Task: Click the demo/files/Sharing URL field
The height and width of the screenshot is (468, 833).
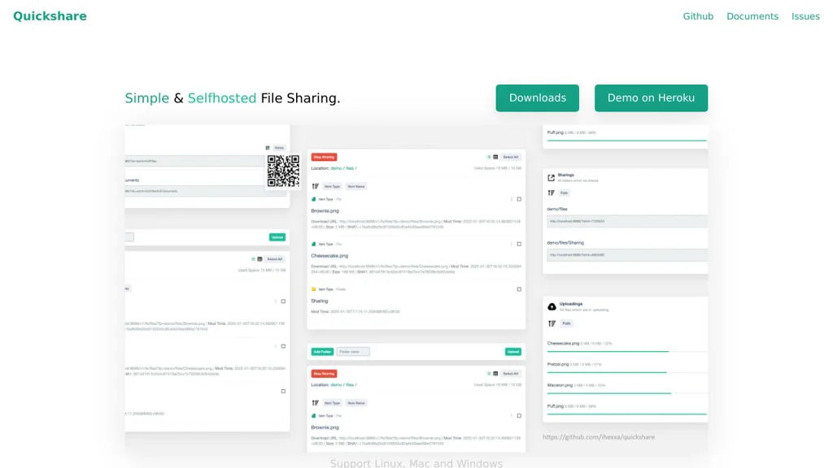Action: coord(627,254)
